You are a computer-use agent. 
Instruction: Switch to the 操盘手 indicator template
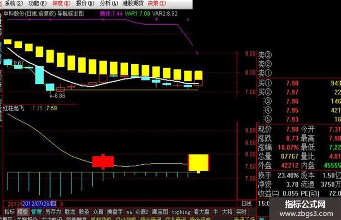click(115, 212)
